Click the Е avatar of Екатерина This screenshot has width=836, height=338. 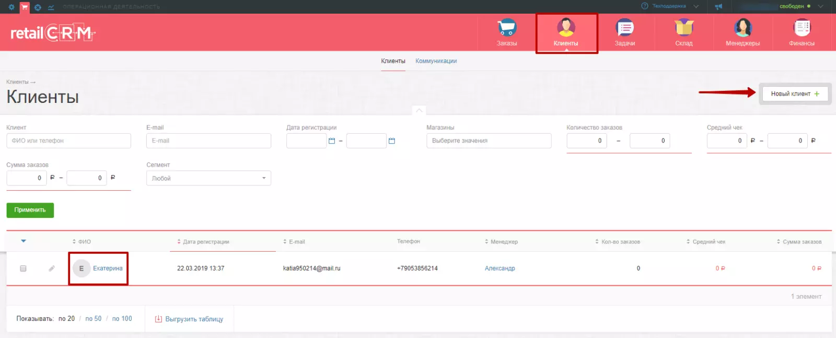pos(82,269)
